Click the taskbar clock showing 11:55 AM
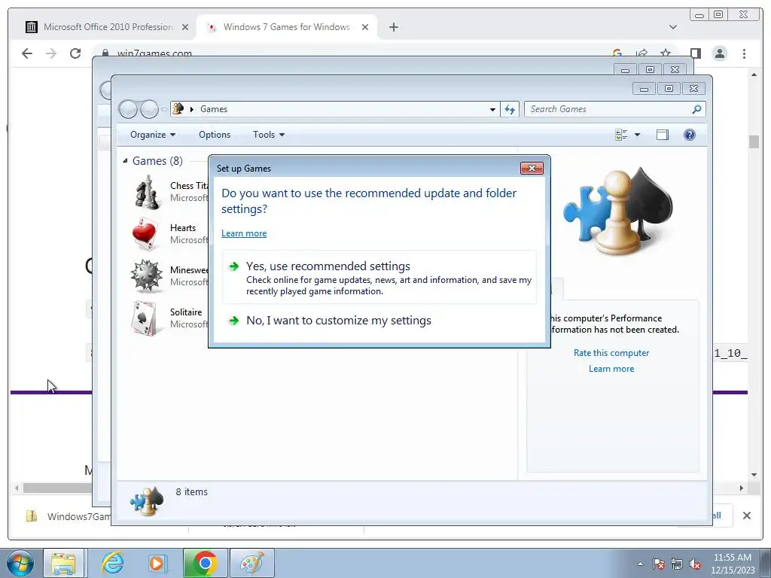 [x=732, y=564]
